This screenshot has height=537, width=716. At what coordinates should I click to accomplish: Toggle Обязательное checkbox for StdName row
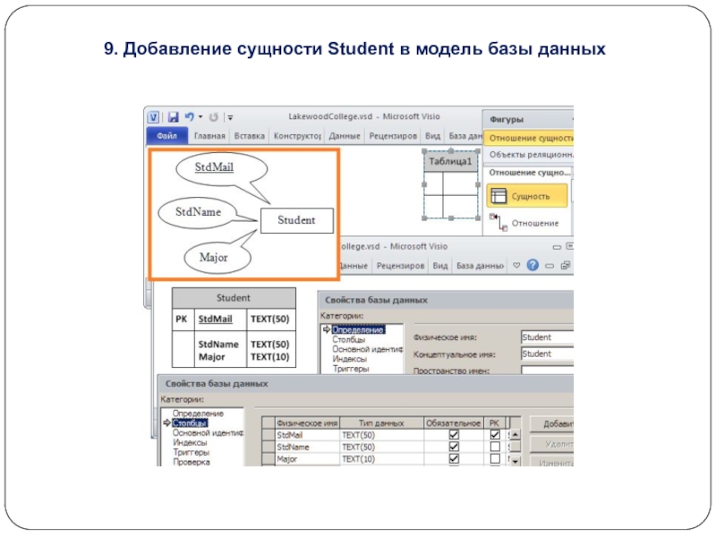coord(454,447)
